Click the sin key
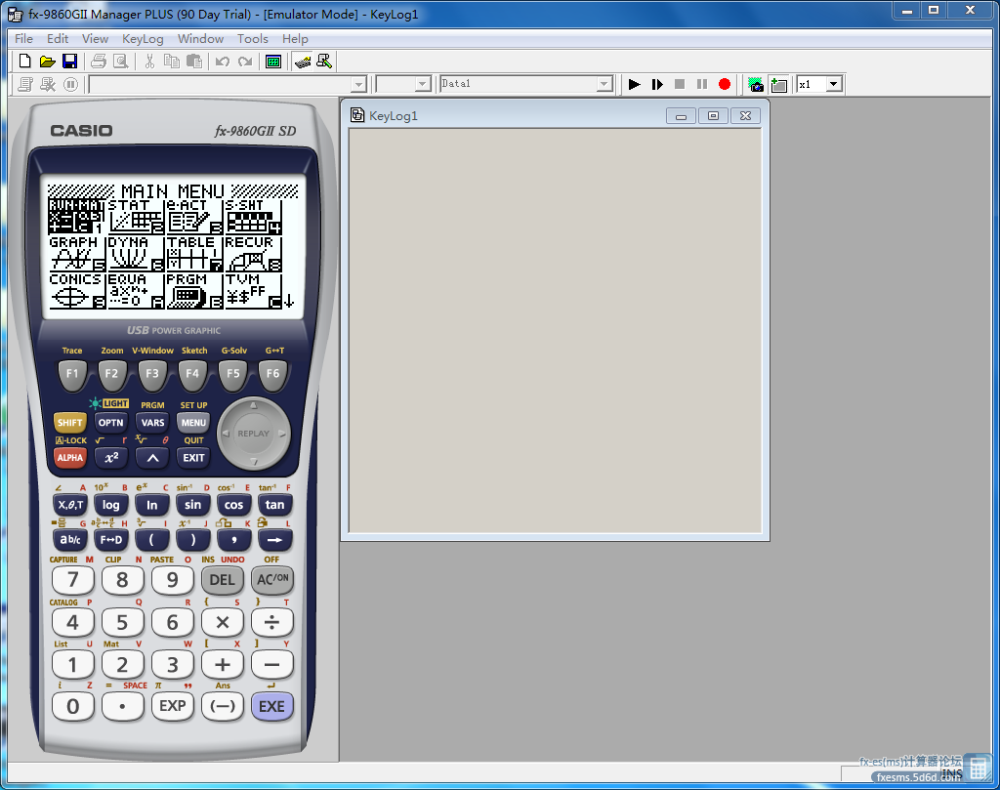 pyautogui.click(x=193, y=505)
